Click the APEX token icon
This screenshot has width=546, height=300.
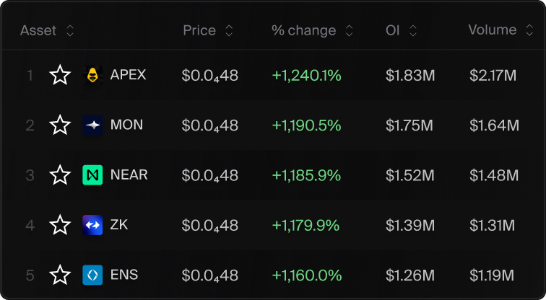tap(92, 75)
